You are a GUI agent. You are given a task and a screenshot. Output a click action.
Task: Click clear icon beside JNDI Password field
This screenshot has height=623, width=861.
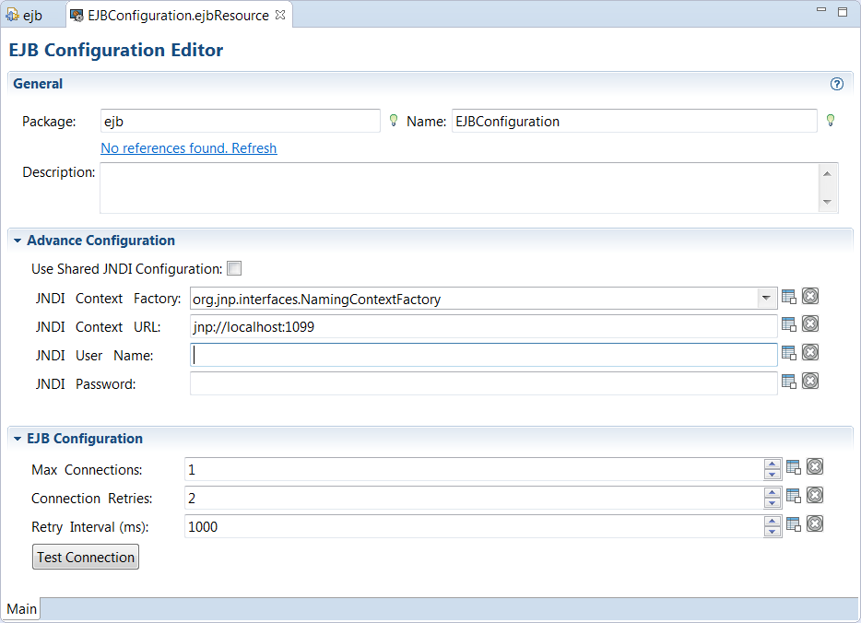coord(810,381)
